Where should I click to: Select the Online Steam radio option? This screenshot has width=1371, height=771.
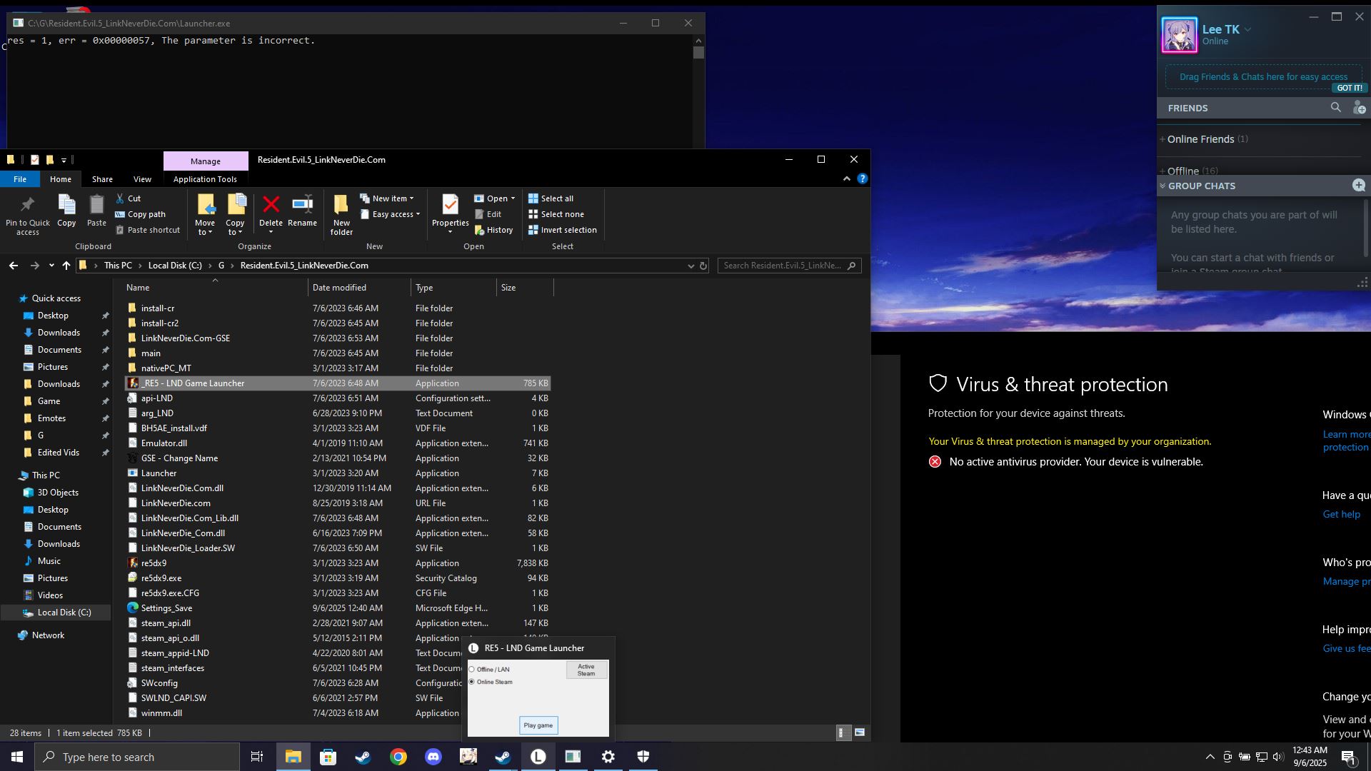[x=472, y=682]
